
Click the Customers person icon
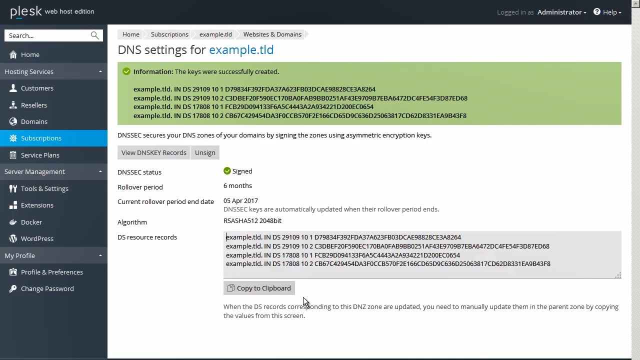click(x=13, y=88)
